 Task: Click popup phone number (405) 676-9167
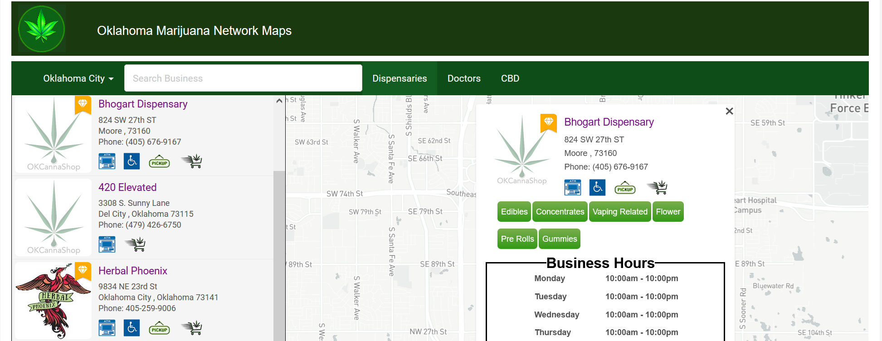tap(620, 167)
